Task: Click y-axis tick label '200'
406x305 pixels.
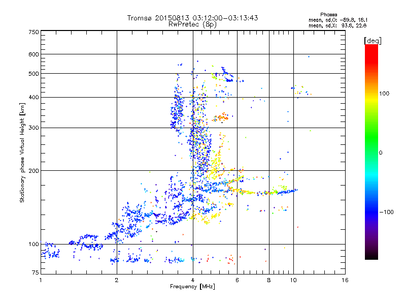Action: coord(34,171)
